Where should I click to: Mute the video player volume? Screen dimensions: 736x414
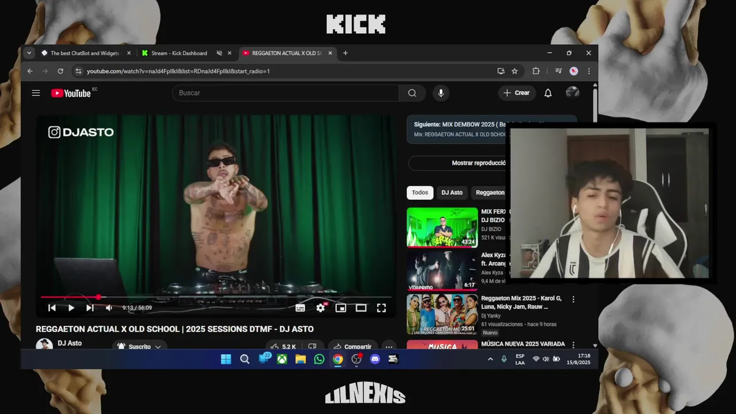109,308
